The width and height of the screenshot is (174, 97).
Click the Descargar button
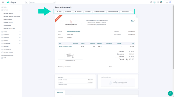(78, 12)
